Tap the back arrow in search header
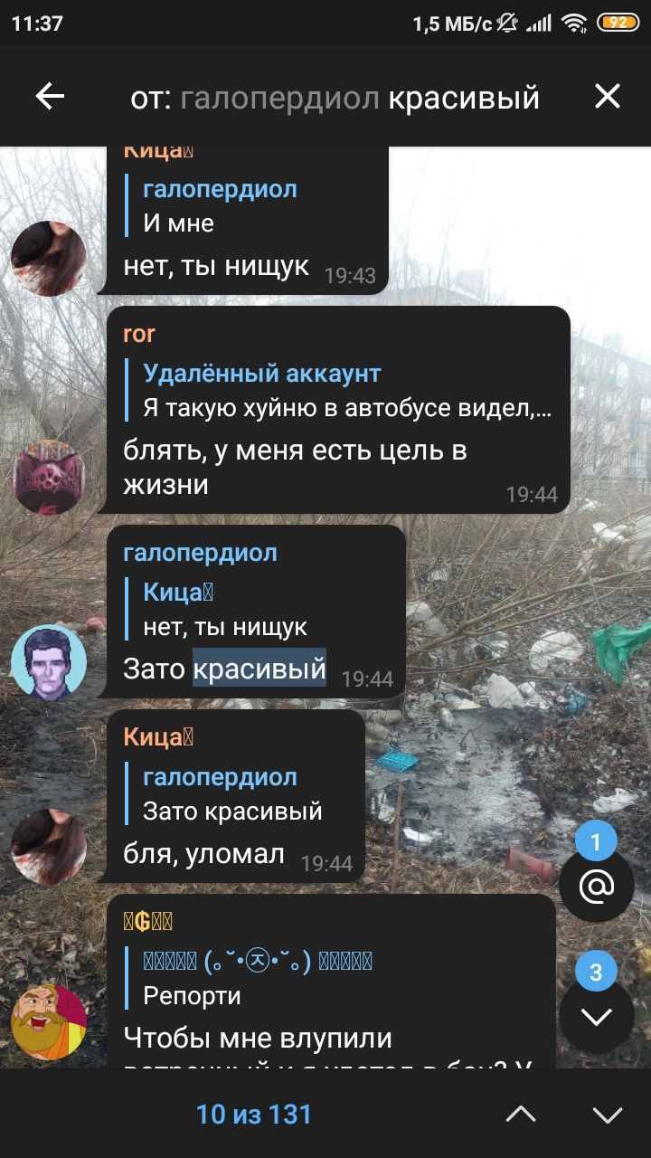Screen dimensions: 651x1158 tap(50, 97)
